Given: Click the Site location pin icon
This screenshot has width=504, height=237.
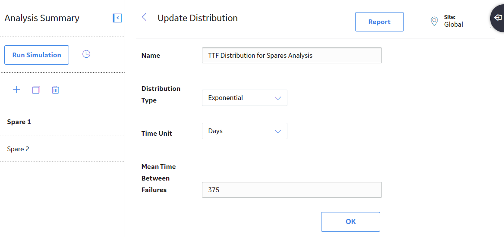Looking at the screenshot, I should pos(434,21).
